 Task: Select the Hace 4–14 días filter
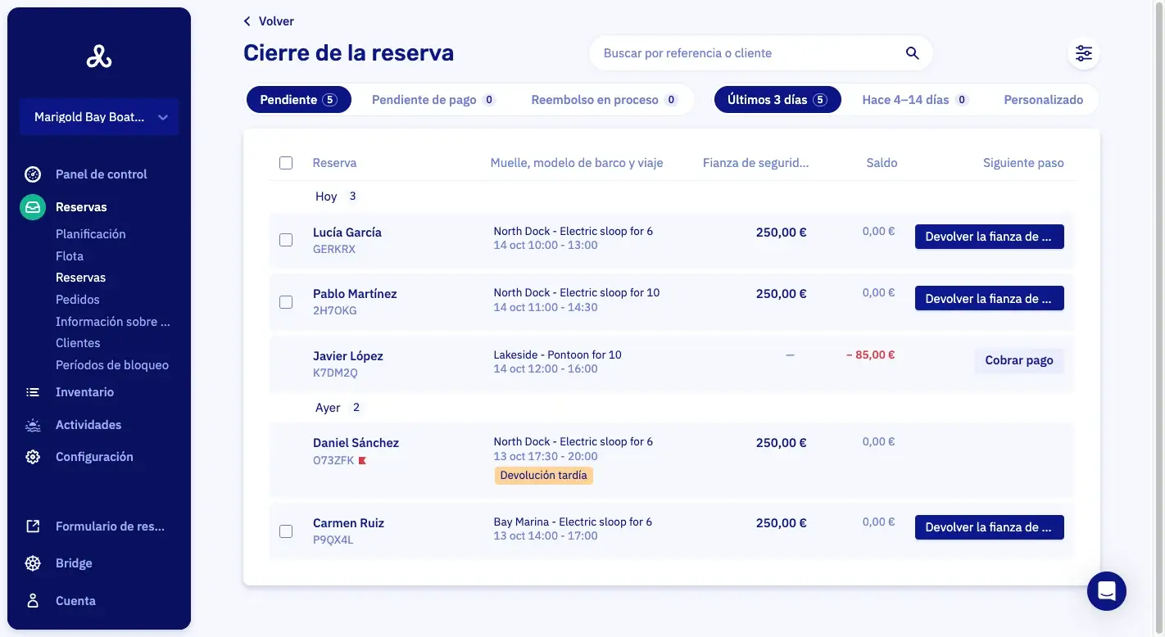(915, 100)
